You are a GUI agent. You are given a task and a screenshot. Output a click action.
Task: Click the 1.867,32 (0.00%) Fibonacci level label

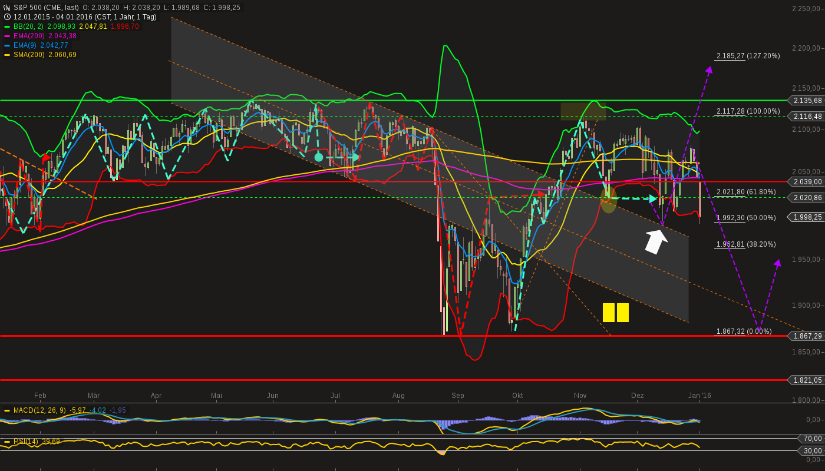[x=742, y=331]
